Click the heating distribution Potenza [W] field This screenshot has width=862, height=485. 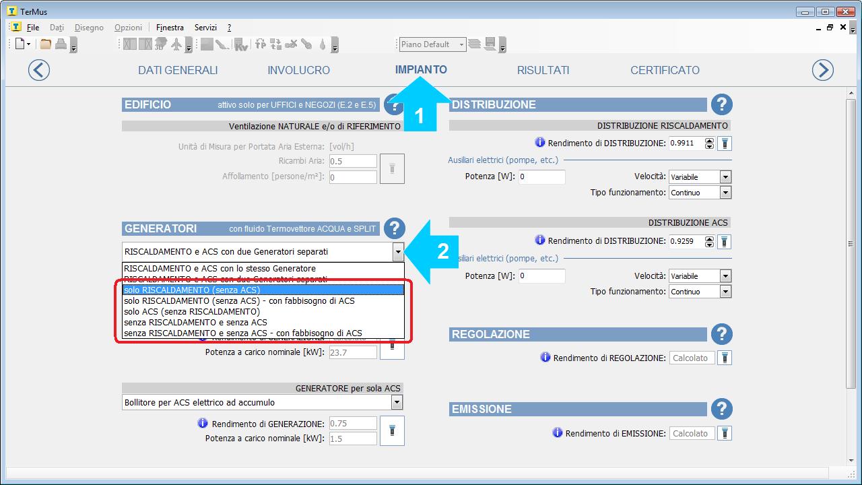click(x=541, y=177)
